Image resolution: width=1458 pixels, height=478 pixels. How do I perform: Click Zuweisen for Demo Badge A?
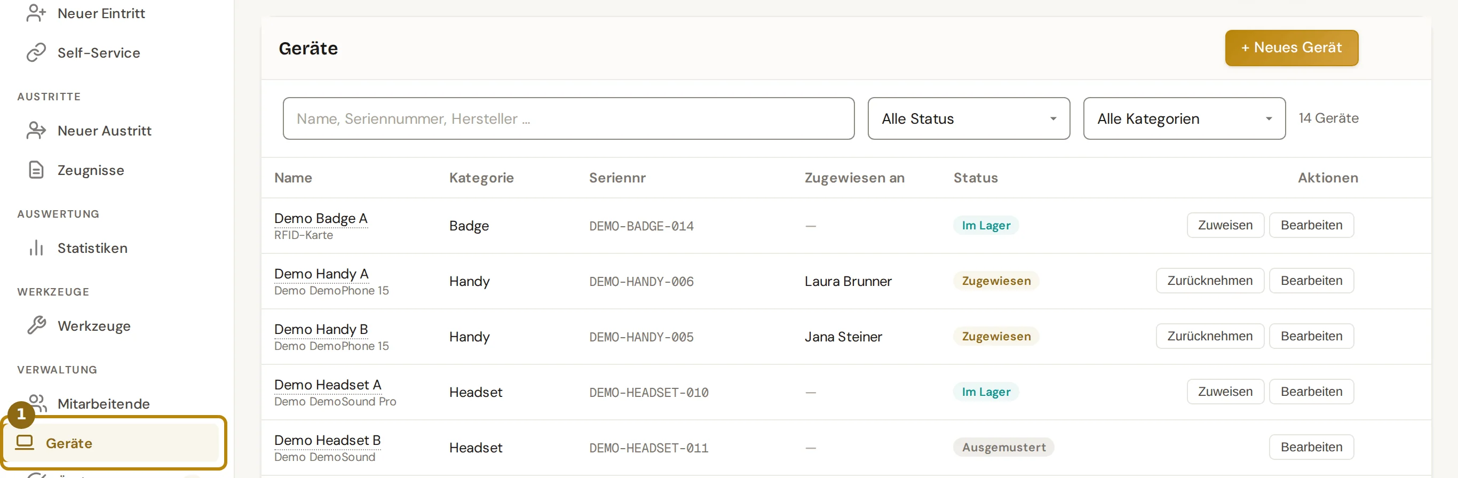1225,225
